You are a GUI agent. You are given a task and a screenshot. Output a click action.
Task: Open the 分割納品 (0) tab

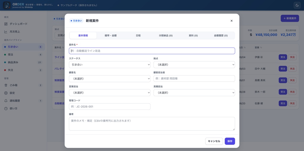166,36
